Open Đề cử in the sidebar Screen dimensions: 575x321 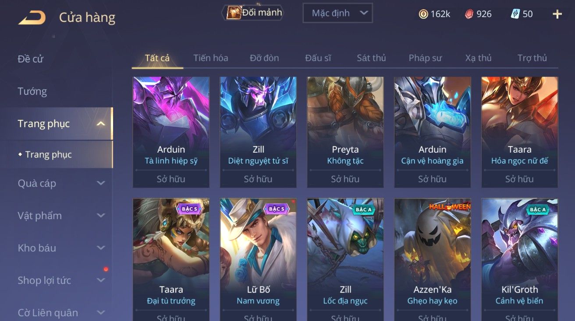pyautogui.click(x=30, y=59)
